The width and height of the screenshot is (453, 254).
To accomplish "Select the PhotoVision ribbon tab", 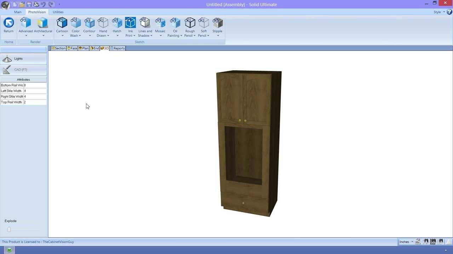I will tap(37, 12).
